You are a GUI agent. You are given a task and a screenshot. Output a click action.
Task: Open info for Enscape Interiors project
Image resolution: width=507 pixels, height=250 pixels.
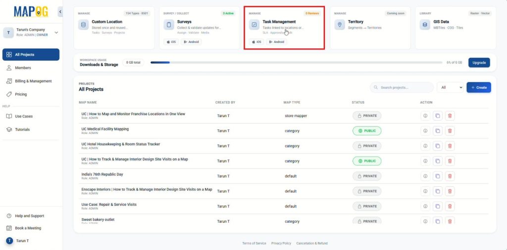point(425,191)
